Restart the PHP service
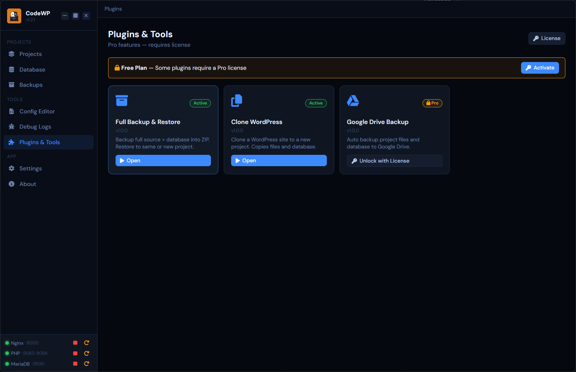Image resolution: width=576 pixels, height=372 pixels. coord(86,353)
